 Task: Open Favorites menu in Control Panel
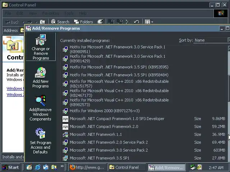[51, 13]
